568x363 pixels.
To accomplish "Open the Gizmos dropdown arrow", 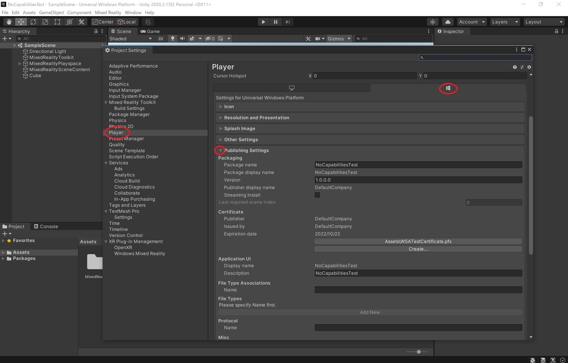I will 349,39.
